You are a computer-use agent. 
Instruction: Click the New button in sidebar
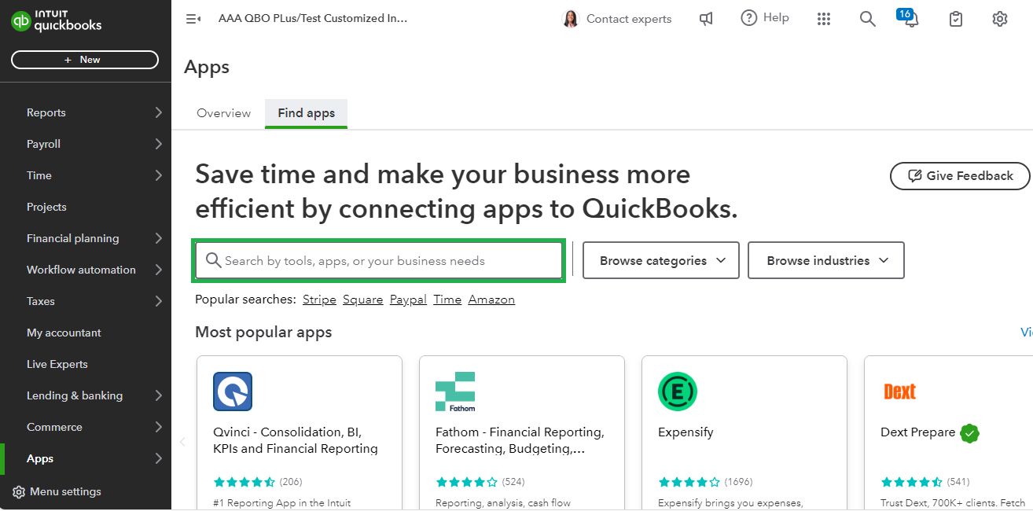pos(85,60)
